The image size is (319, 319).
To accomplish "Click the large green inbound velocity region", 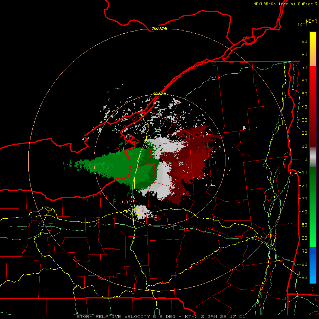I will pyautogui.click(x=122, y=167).
